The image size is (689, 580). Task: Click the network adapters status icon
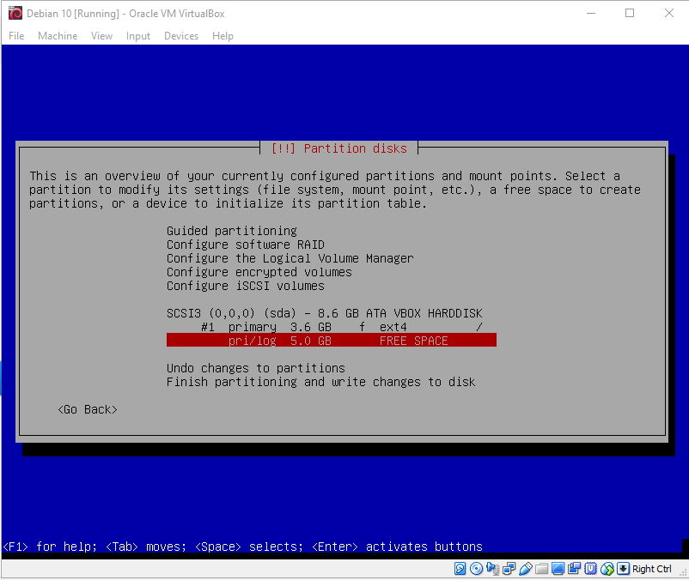(509, 569)
